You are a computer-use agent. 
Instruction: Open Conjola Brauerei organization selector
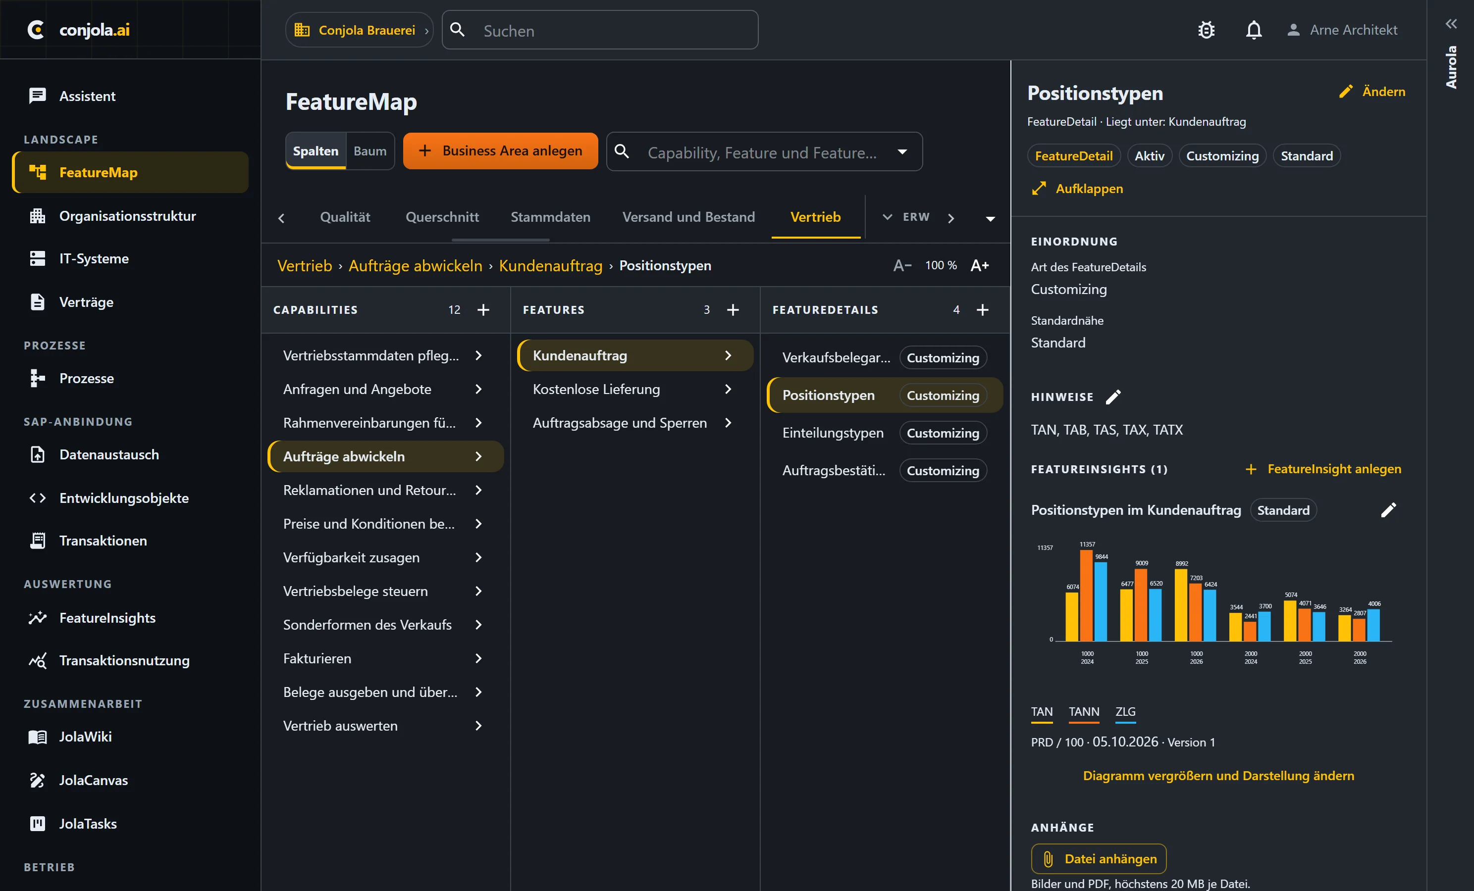pyautogui.click(x=361, y=30)
